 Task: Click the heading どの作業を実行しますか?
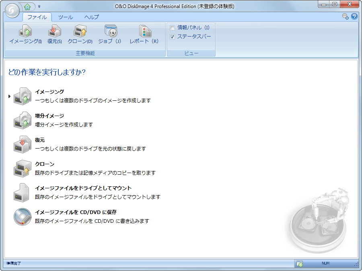47,72
